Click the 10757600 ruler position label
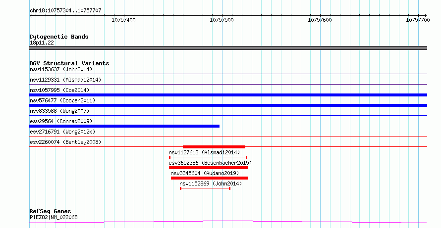This screenshot has width=441, height=228. point(320,20)
